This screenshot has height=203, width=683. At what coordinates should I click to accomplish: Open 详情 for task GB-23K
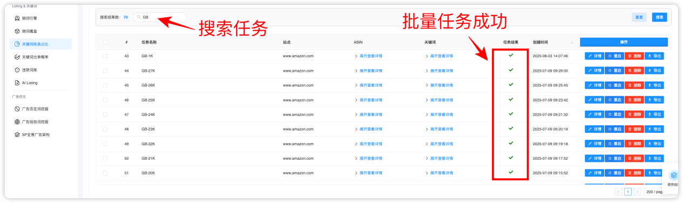pyautogui.click(x=595, y=129)
